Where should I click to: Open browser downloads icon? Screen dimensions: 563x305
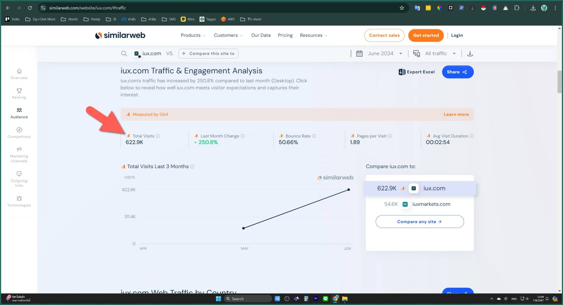[533, 8]
